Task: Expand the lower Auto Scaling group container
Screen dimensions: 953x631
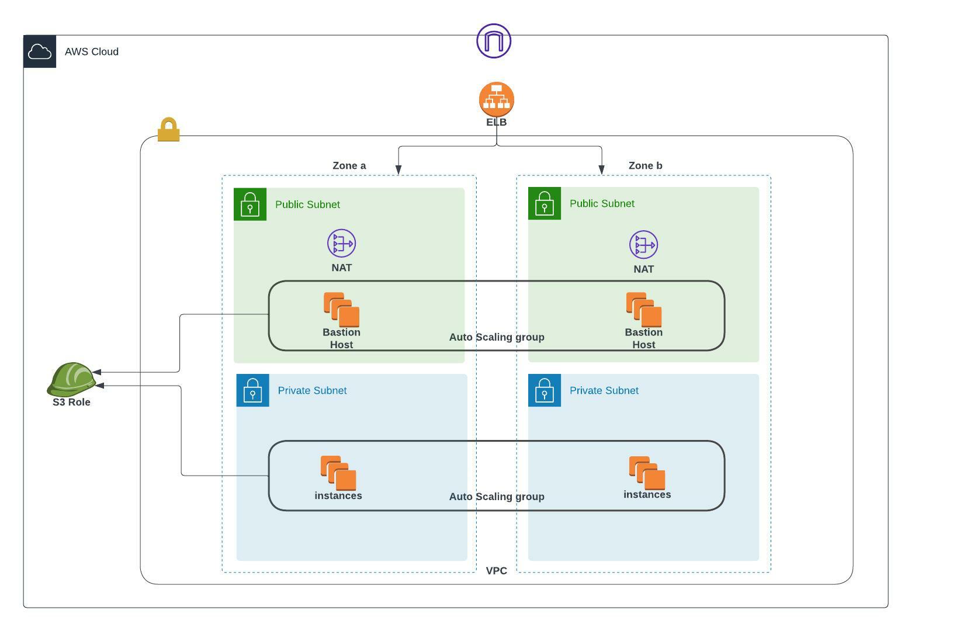Action: [x=496, y=497]
